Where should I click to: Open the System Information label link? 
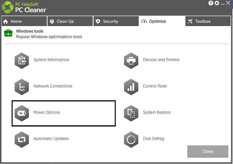pos(51,60)
